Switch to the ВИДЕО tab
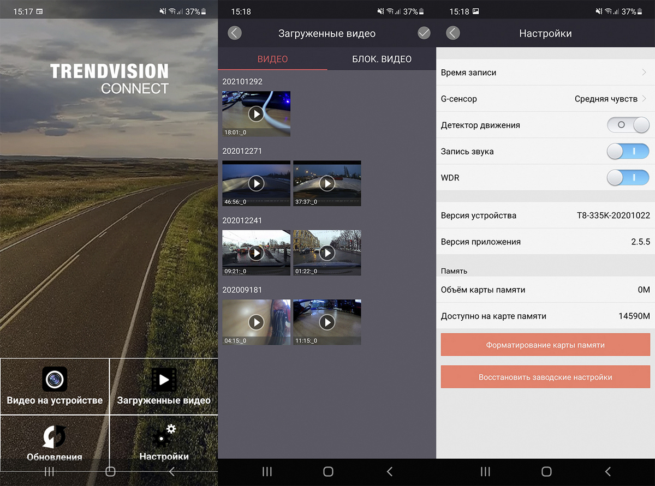Image resolution: width=655 pixels, height=486 pixels. tap(272, 59)
